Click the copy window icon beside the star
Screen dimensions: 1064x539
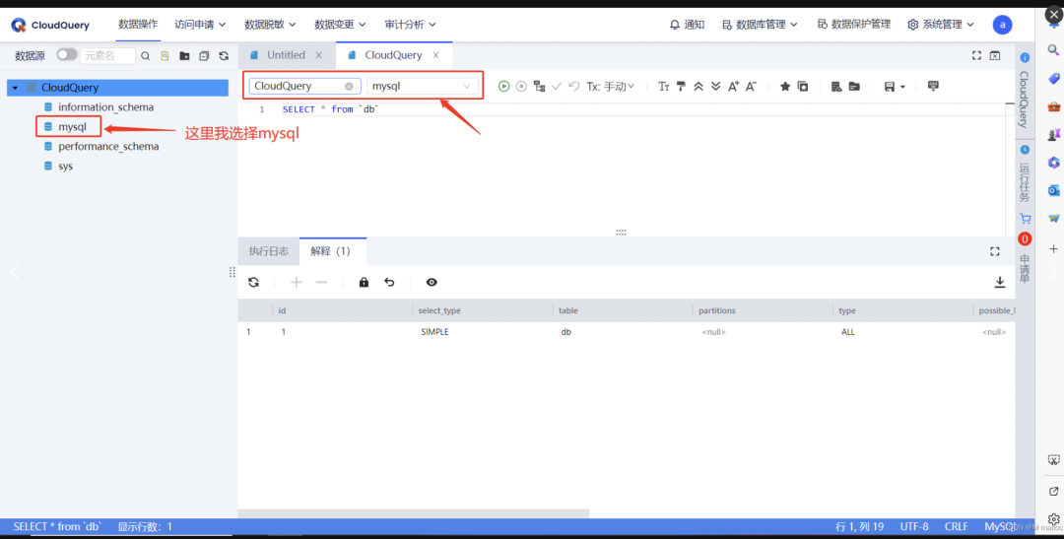[803, 86]
